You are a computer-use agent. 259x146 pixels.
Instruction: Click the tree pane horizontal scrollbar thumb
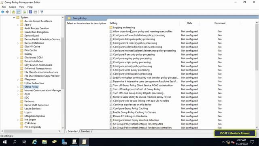click(18, 131)
